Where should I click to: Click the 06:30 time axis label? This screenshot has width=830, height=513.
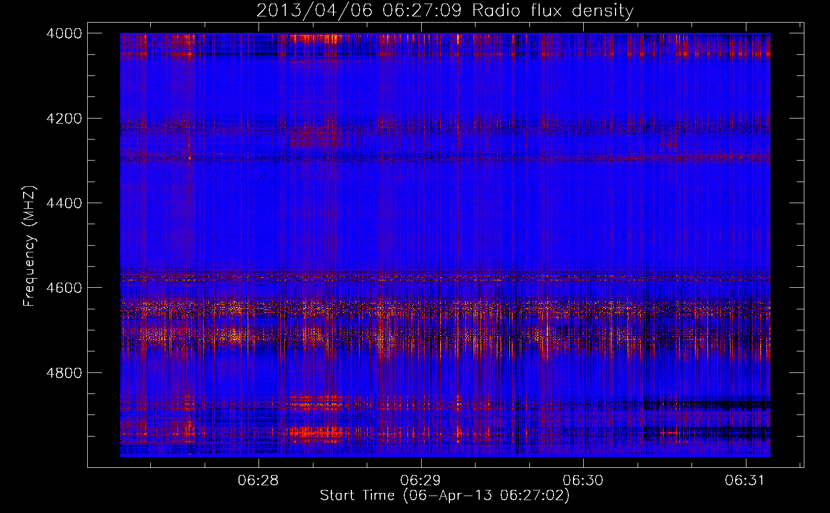coord(583,481)
